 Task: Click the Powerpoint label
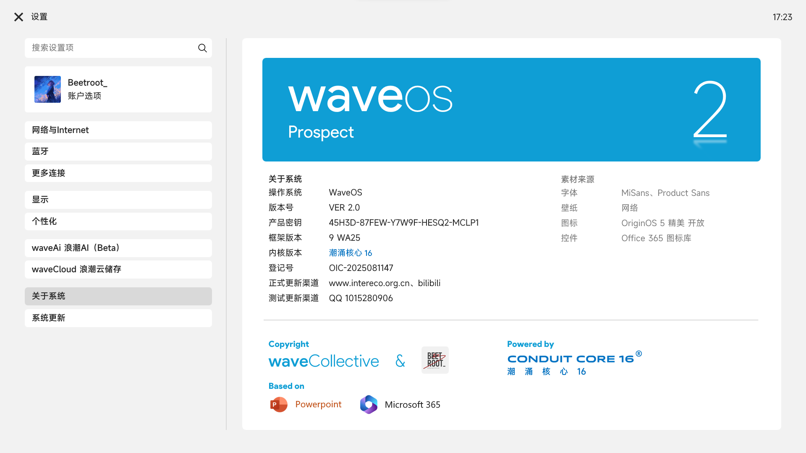tap(318, 404)
